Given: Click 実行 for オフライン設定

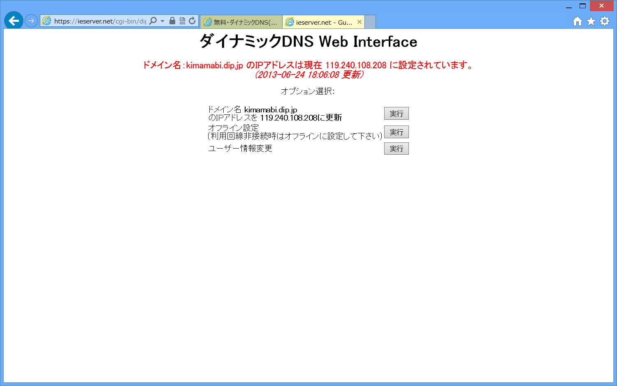Looking at the screenshot, I should tap(396, 132).
